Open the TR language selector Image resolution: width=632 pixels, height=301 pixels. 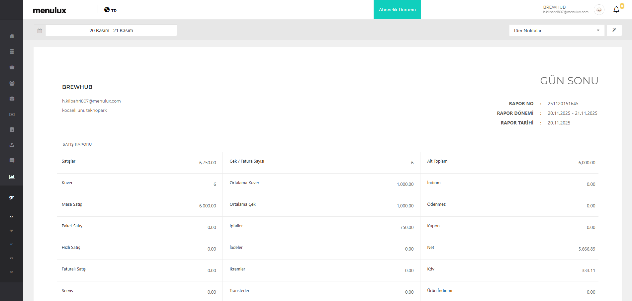click(x=111, y=10)
